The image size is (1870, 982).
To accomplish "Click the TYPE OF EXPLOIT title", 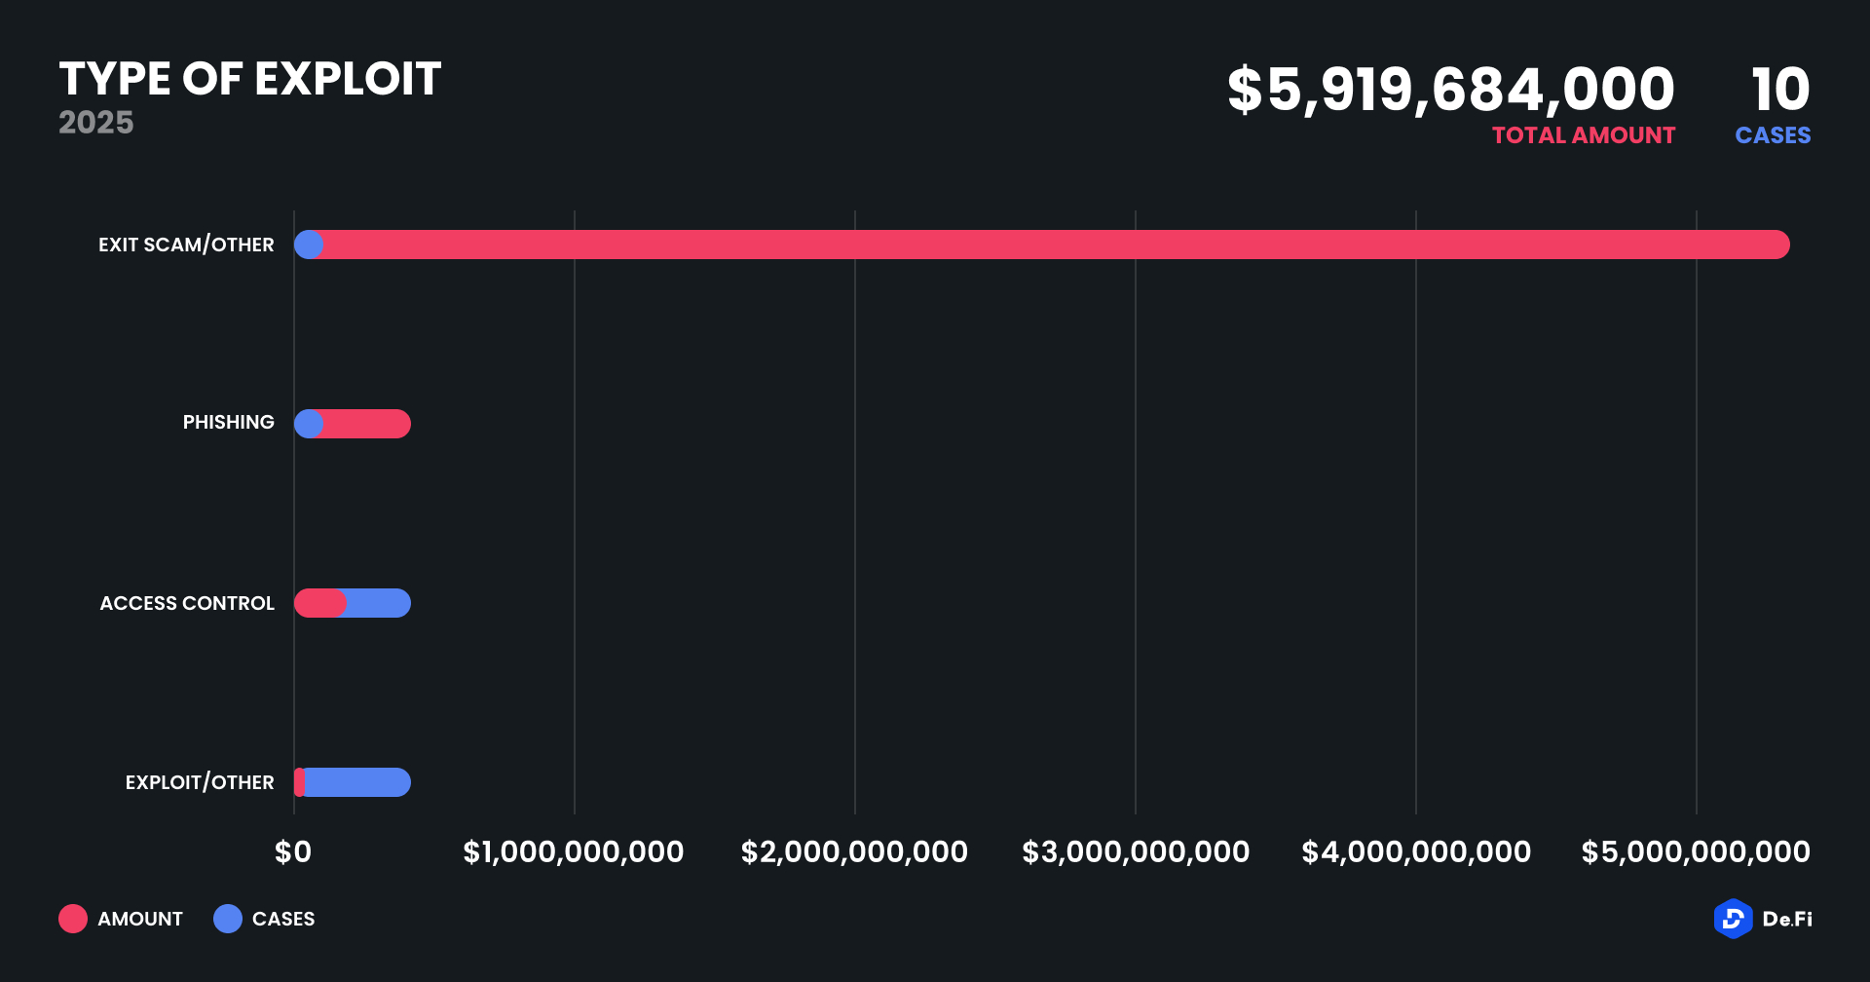I will 250,79.
